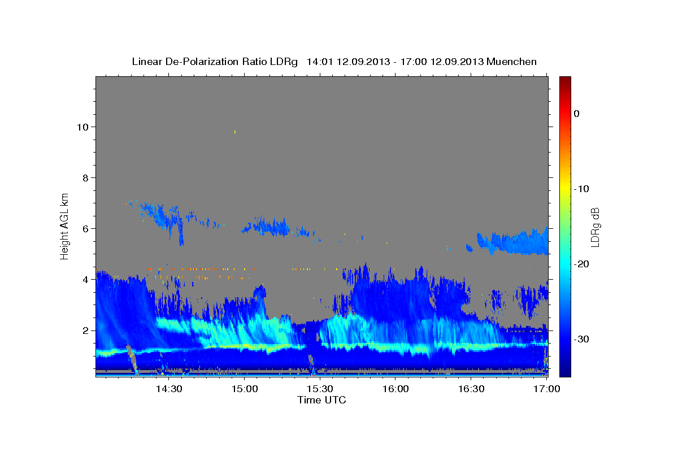Click the height tick label 4

pos(86,279)
